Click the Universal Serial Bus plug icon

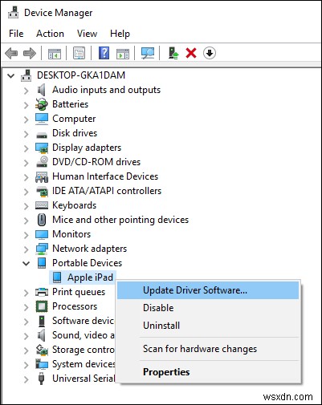(x=41, y=379)
